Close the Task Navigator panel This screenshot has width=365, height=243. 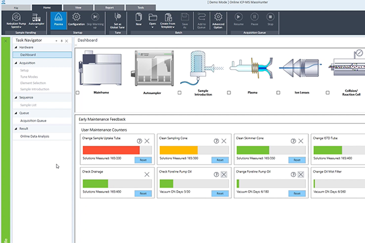[66, 41]
